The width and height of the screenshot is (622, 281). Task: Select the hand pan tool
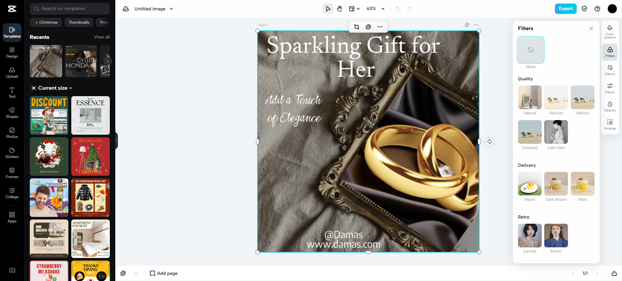click(340, 9)
